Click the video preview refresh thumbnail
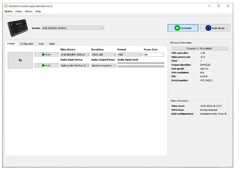Viewport: 239px width, 169px height. pyautogui.click(x=20, y=60)
